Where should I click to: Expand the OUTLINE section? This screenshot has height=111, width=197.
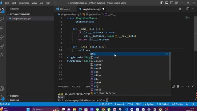(30, 96)
